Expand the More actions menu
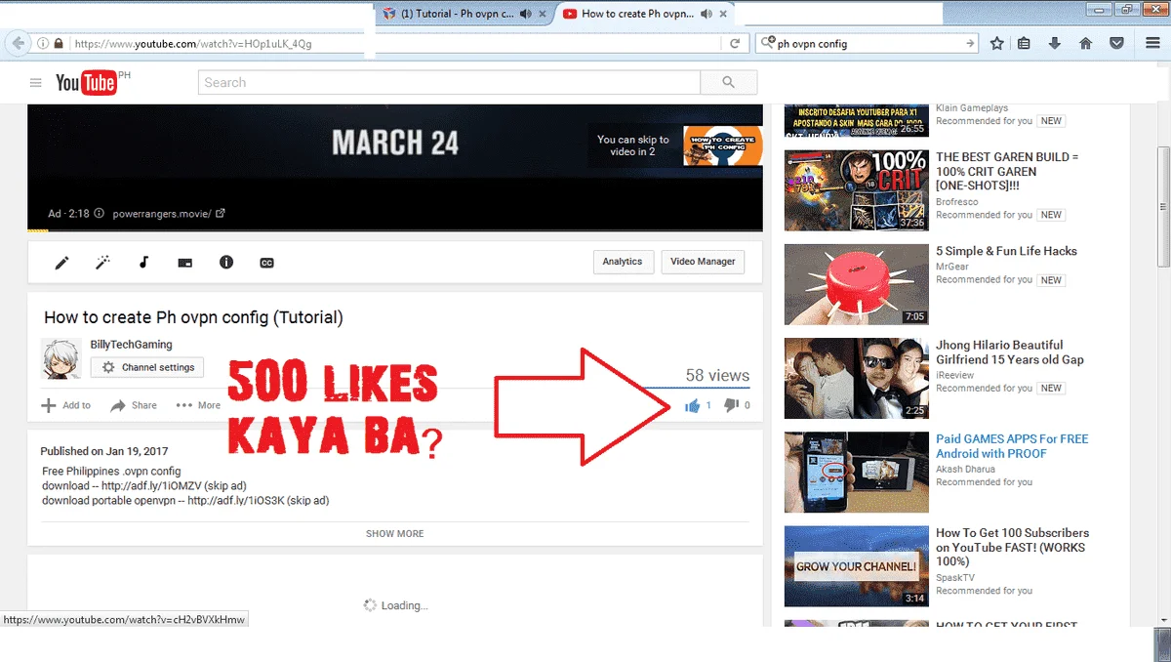Image resolution: width=1171 pixels, height=662 pixels. click(x=198, y=405)
